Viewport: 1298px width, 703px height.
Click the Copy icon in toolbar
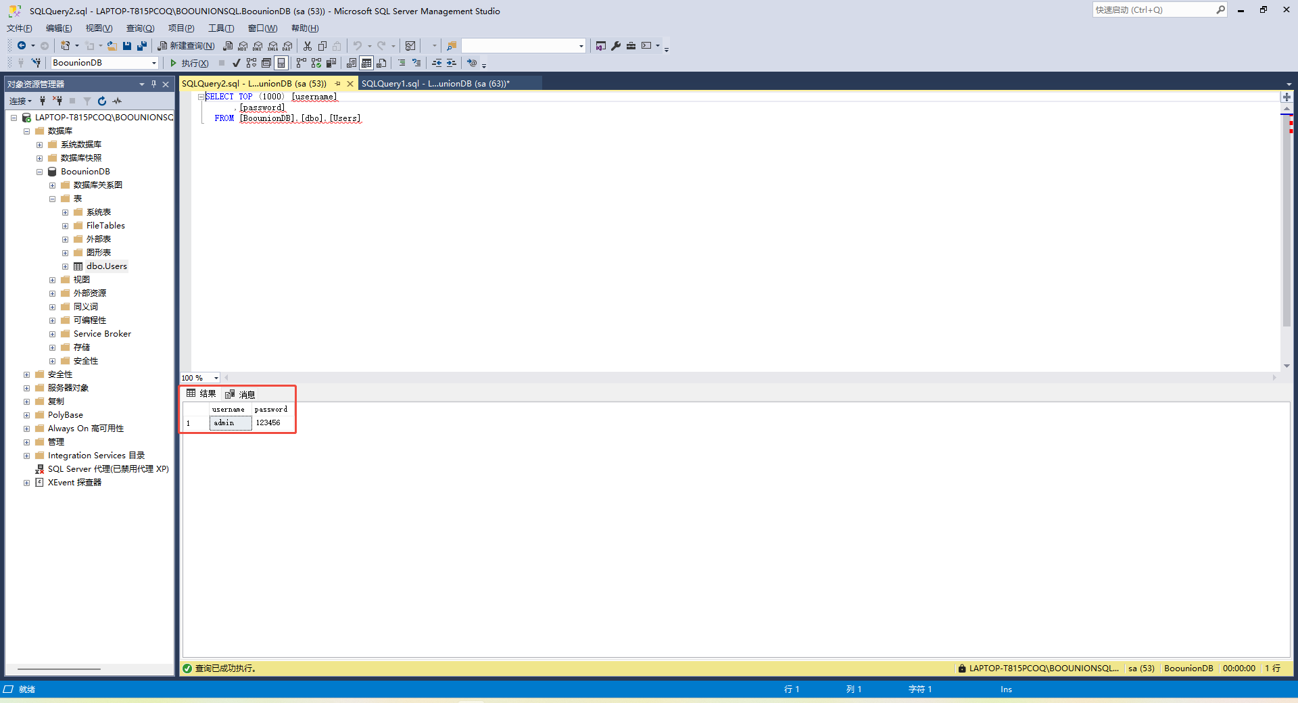tap(322, 46)
